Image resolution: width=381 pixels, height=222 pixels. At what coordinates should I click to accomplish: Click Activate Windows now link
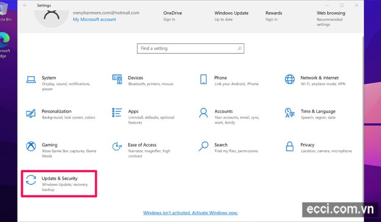(x=190, y=212)
